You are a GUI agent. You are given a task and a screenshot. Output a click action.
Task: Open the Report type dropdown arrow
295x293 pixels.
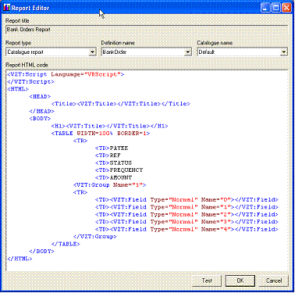tap(92, 52)
